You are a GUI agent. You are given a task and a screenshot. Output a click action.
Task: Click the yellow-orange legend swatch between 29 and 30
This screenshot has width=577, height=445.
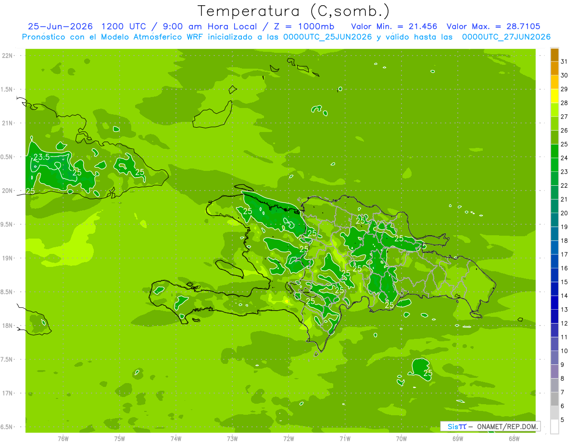[x=554, y=83]
